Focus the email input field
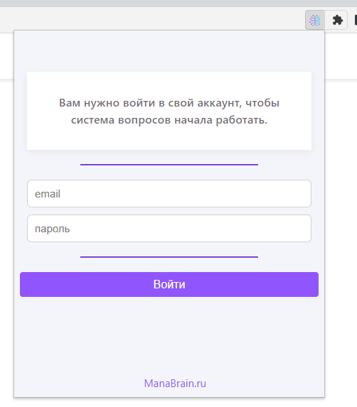 [169, 194]
